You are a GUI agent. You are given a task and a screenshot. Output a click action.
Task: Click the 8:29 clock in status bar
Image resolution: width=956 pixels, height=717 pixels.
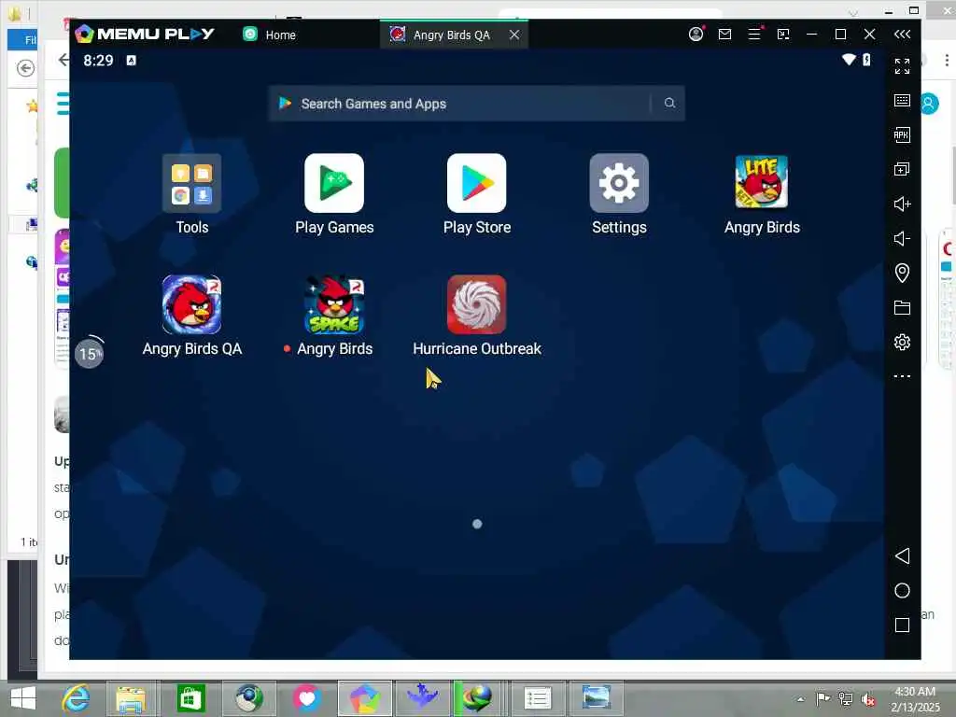click(x=98, y=61)
